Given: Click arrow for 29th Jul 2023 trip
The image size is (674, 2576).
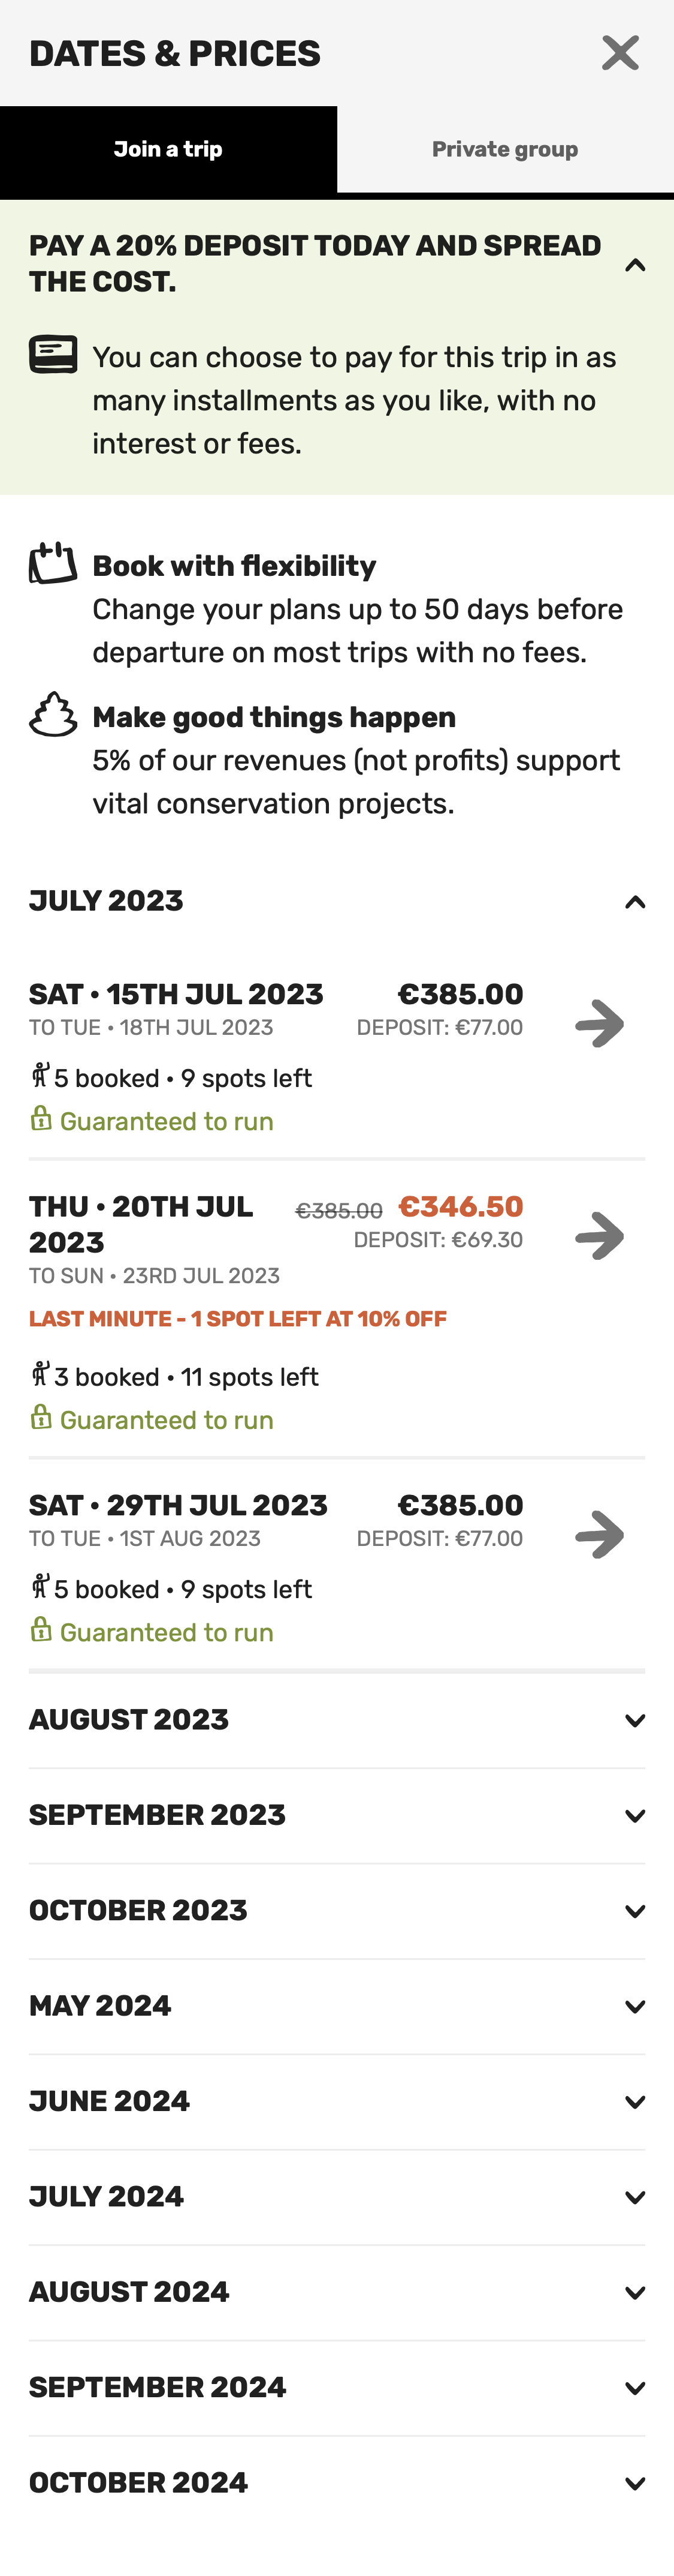Looking at the screenshot, I should coord(599,1534).
